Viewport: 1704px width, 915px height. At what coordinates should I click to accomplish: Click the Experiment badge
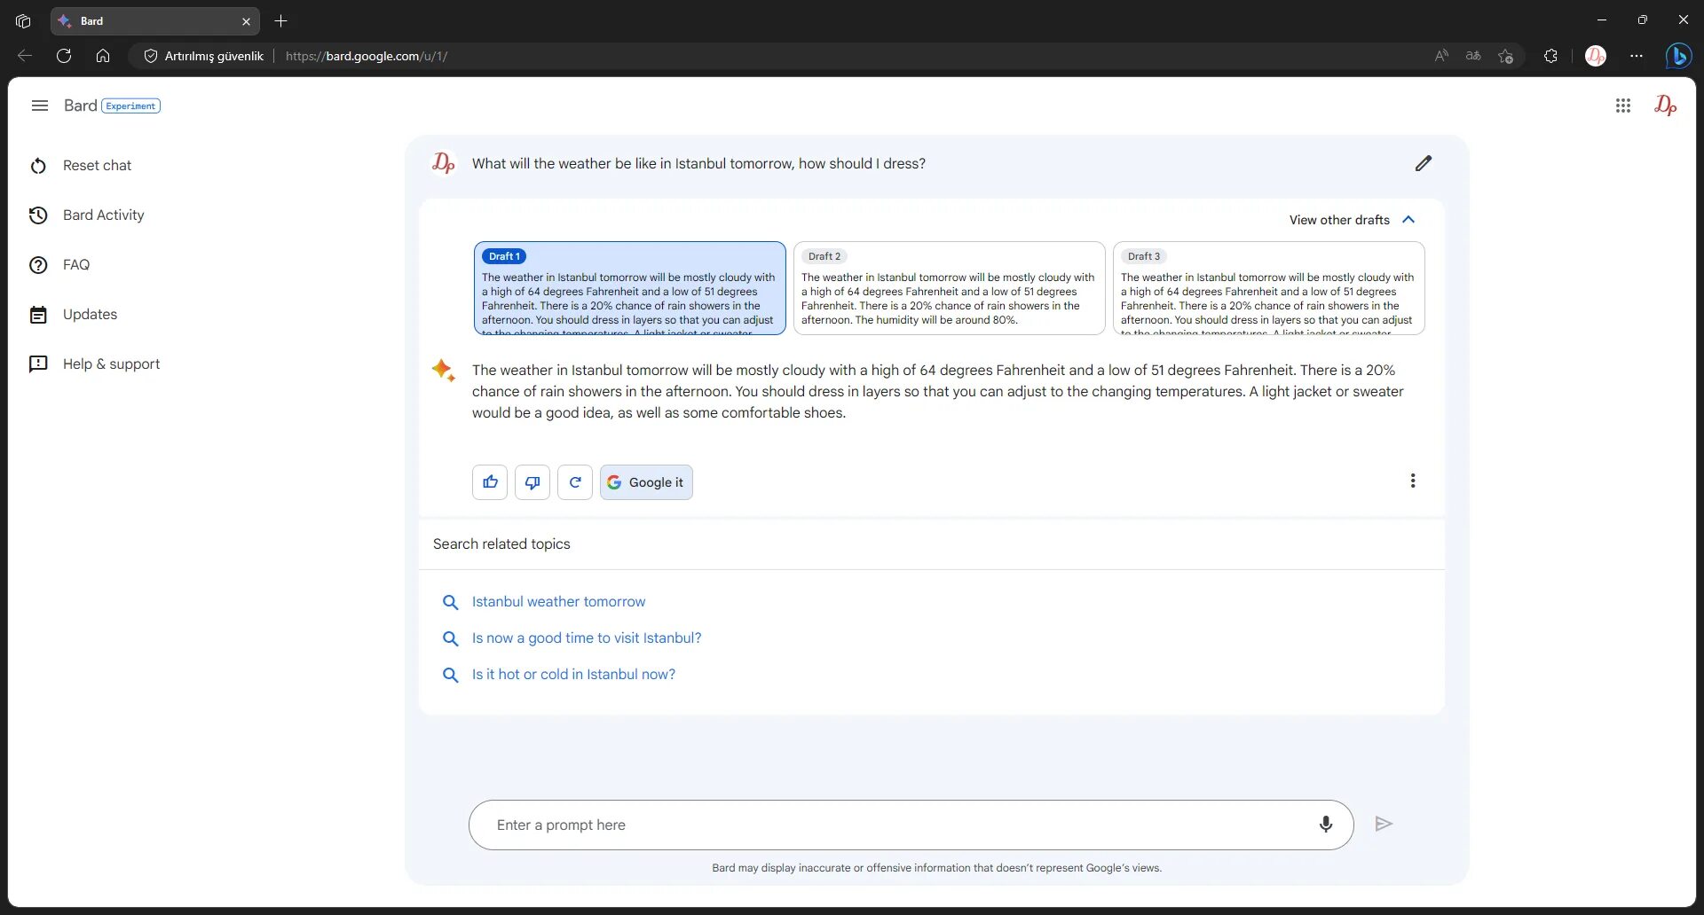point(130,106)
